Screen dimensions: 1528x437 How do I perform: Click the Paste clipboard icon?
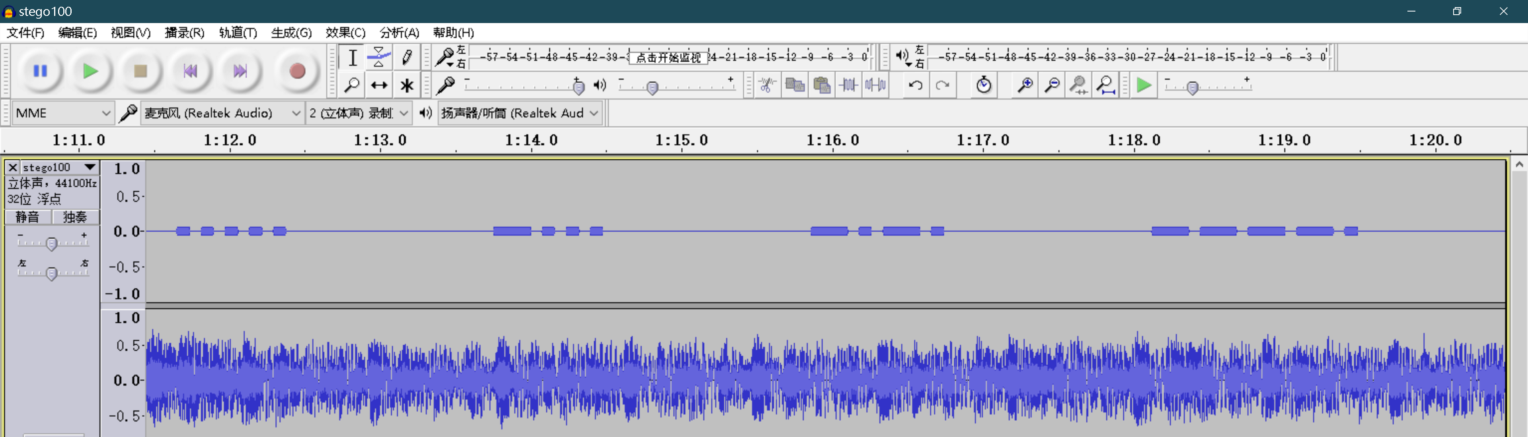pos(822,85)
